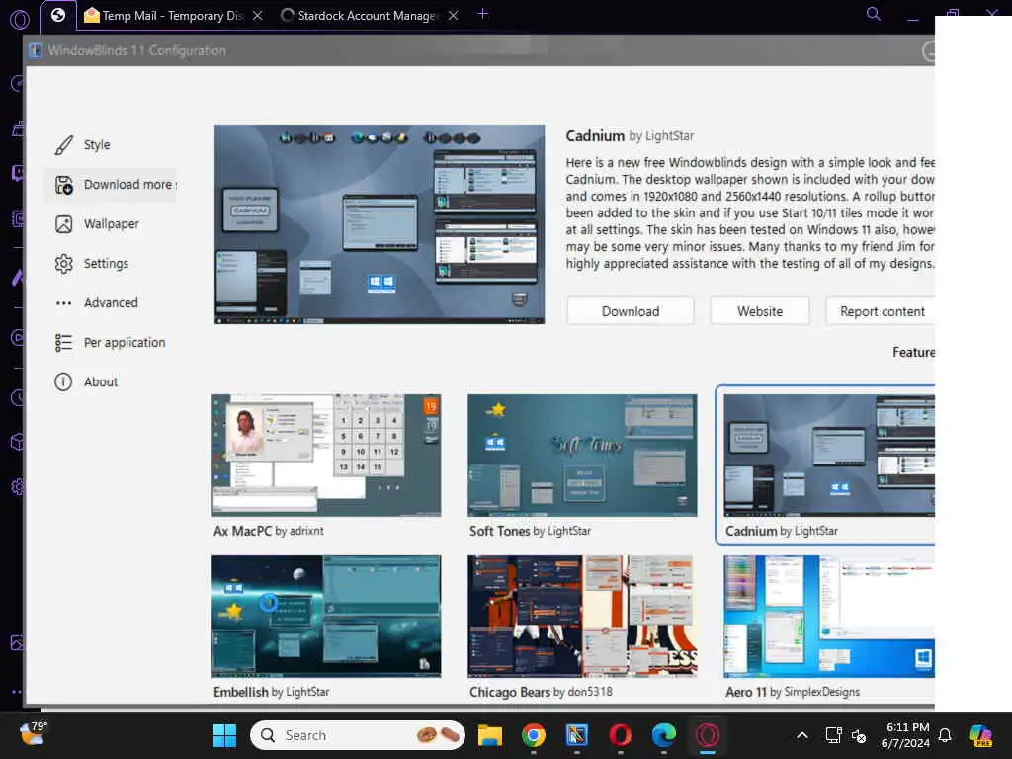Open the About page
This screenshot has width=1012, height=759.
110,381
